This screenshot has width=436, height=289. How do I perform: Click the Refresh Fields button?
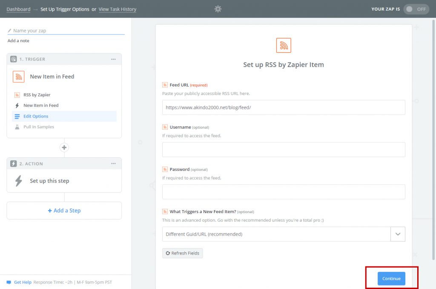click(x=182, y=253)
